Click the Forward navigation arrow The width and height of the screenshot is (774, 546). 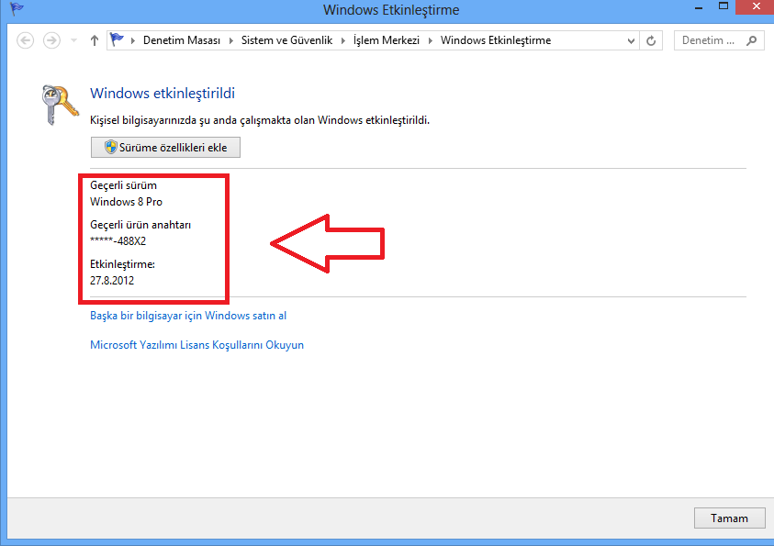(51, 40)
